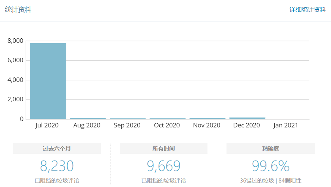Click the Jul 2020 axis label
This screenshot has width=331, height=187.
click(x=47, y=125)
